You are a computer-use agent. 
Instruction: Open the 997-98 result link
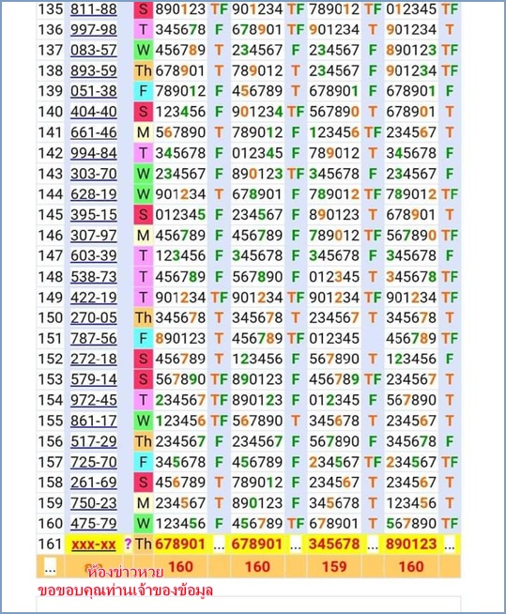click(94, 30)
